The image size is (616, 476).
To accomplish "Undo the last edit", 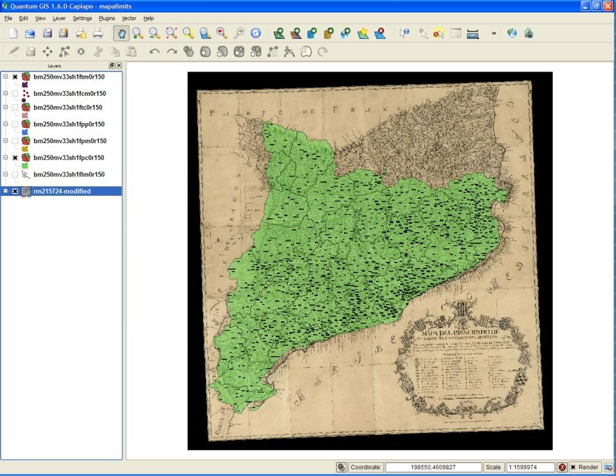I will pyautogui.click(x=155, y=51).
